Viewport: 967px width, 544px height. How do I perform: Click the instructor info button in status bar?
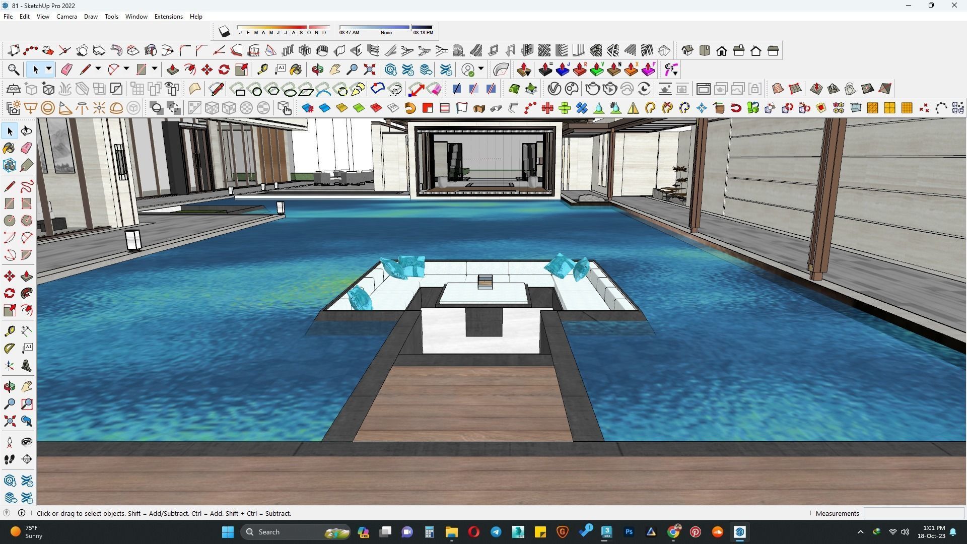[x=22, y=513]
